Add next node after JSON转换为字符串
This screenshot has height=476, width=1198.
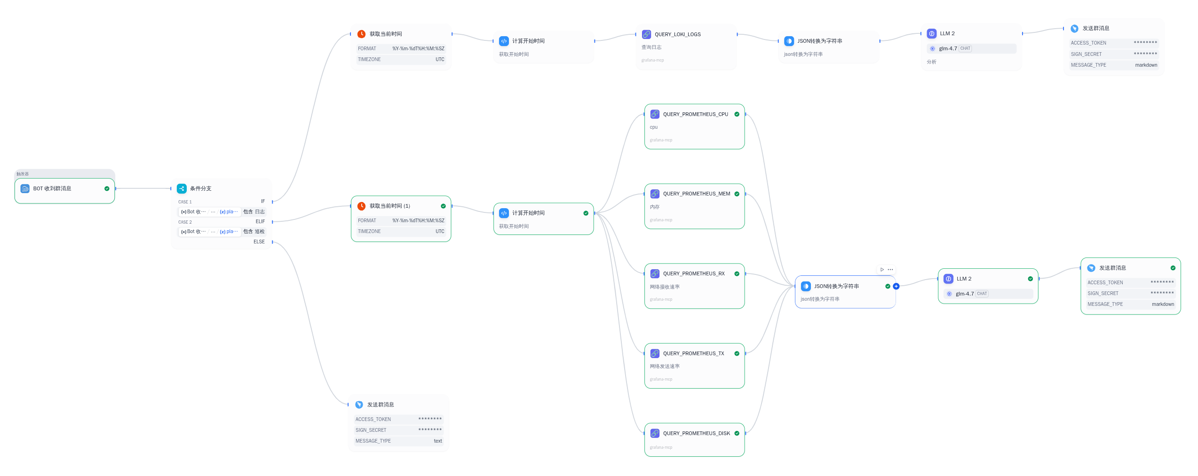click(x=896, y=286)
